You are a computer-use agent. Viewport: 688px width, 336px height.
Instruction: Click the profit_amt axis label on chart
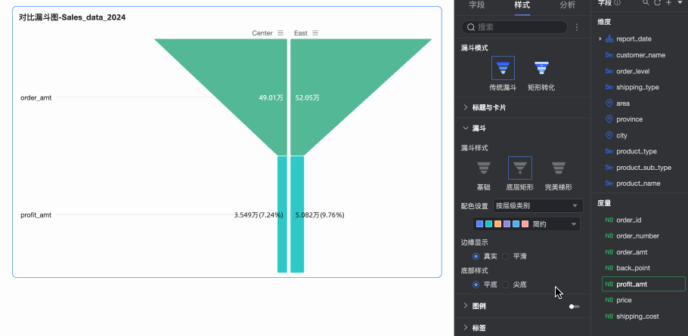[36, 215]
